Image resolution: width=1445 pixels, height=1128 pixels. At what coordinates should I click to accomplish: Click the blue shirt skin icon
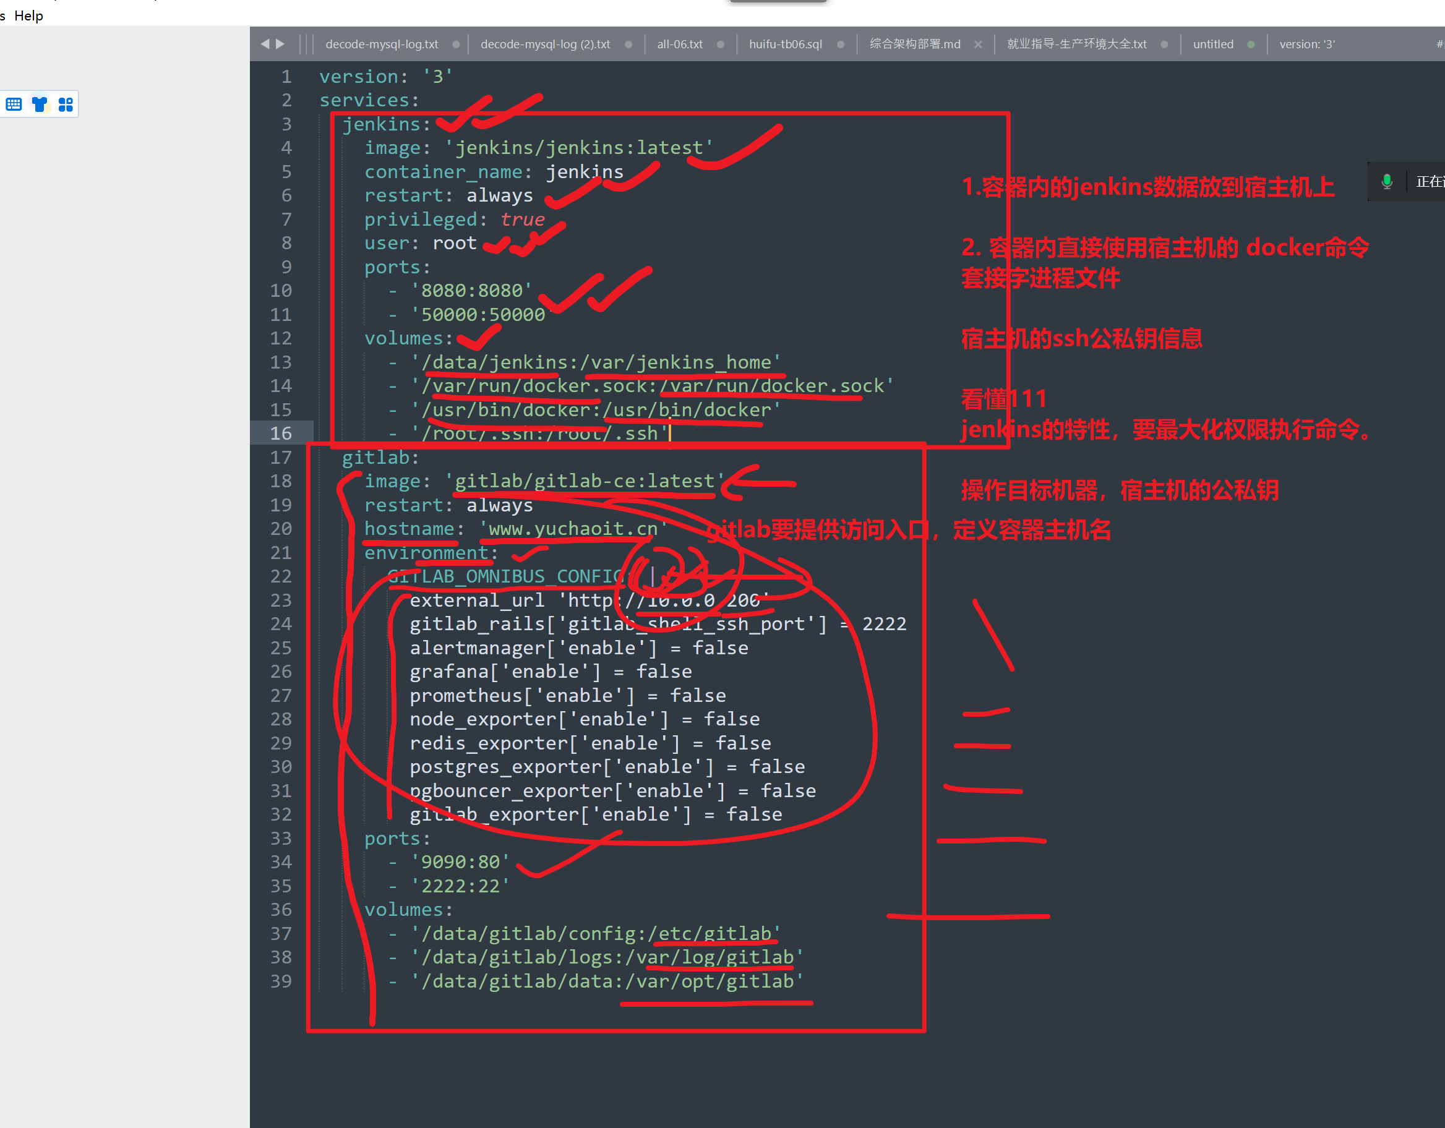40,105
